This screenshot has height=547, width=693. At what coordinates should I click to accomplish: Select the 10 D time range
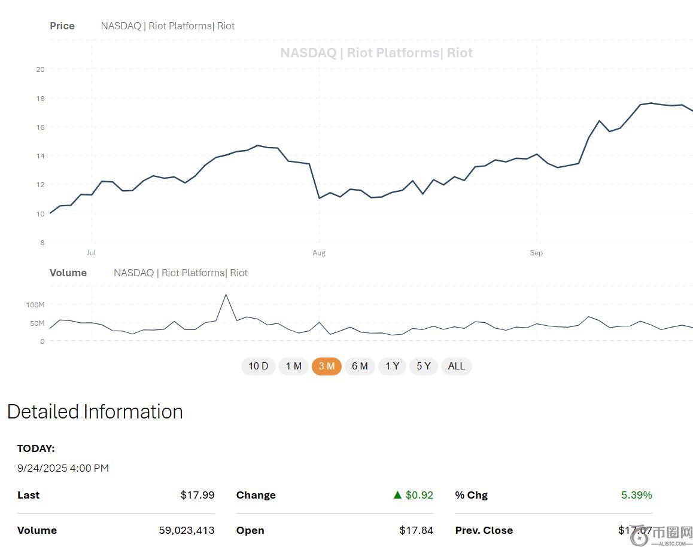click(x=258, y=366)
